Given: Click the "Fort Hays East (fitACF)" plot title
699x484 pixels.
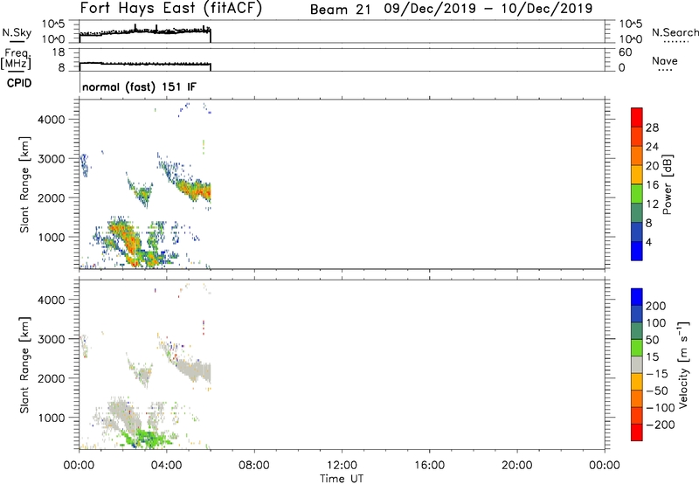Looking at the screenshot, I should pyautogui.click(x=171, y=8).
